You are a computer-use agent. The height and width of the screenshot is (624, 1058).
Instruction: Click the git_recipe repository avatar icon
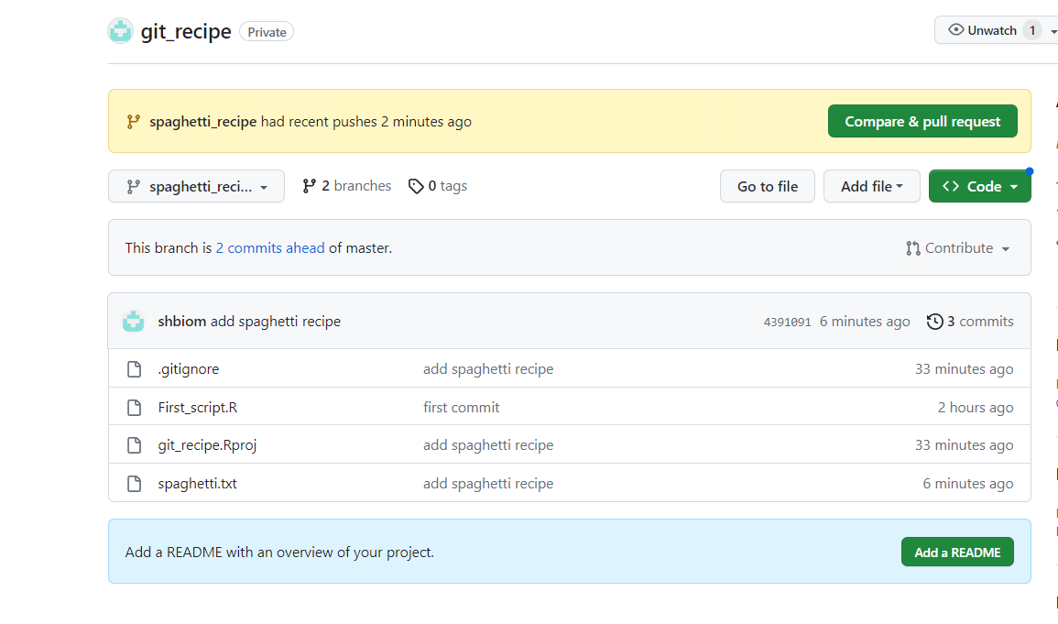click(x=120, y=31)
